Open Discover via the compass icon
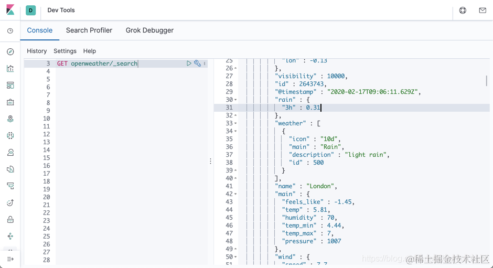Screen dimensions: 493x268 point(10,51)
